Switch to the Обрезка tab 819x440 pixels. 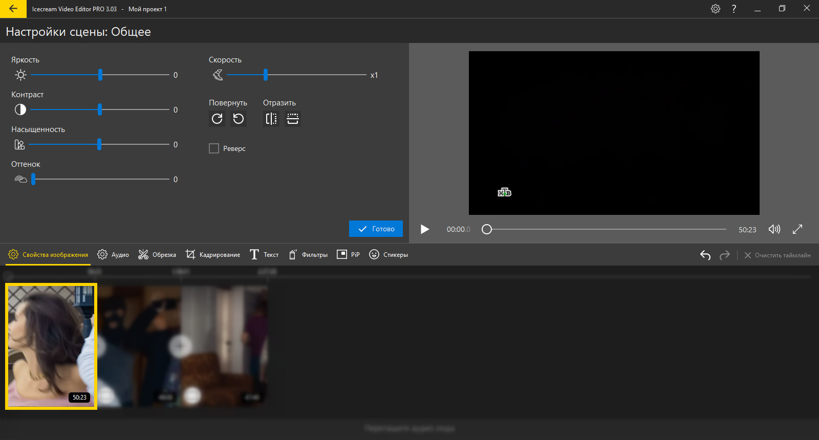tap(157, 255)
